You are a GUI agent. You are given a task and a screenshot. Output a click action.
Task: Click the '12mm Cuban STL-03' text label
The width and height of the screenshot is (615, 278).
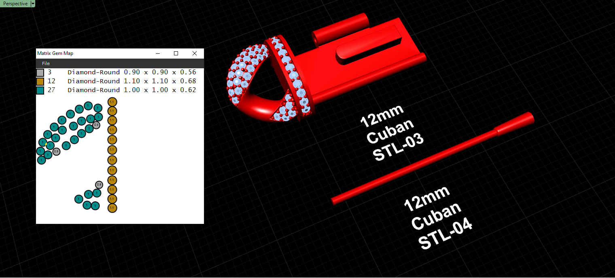coord(392,133)
